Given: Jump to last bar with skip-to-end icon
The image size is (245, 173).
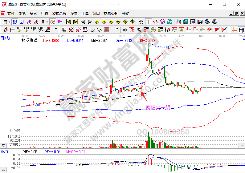Looking at the screenshot, I should point(76,22).
